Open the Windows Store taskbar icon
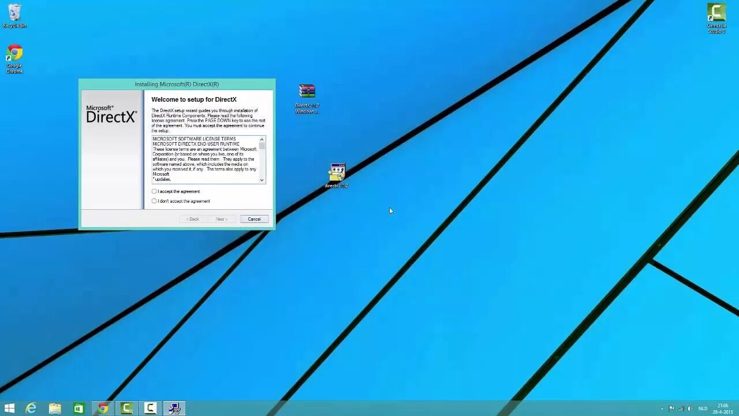Viewport: 739px width, 416px height. pos(79,408)
